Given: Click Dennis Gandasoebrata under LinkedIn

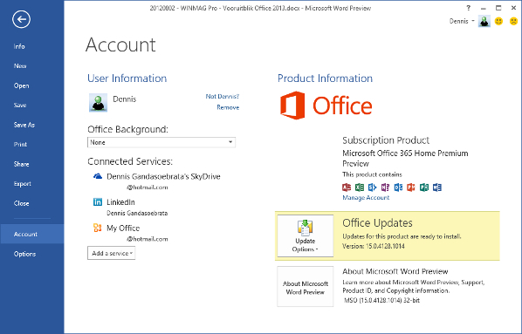Looking at the screenshot, I should (137, 214).
